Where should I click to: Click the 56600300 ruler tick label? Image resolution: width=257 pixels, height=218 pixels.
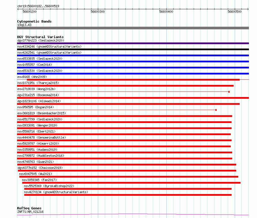(x=98, y=12)
